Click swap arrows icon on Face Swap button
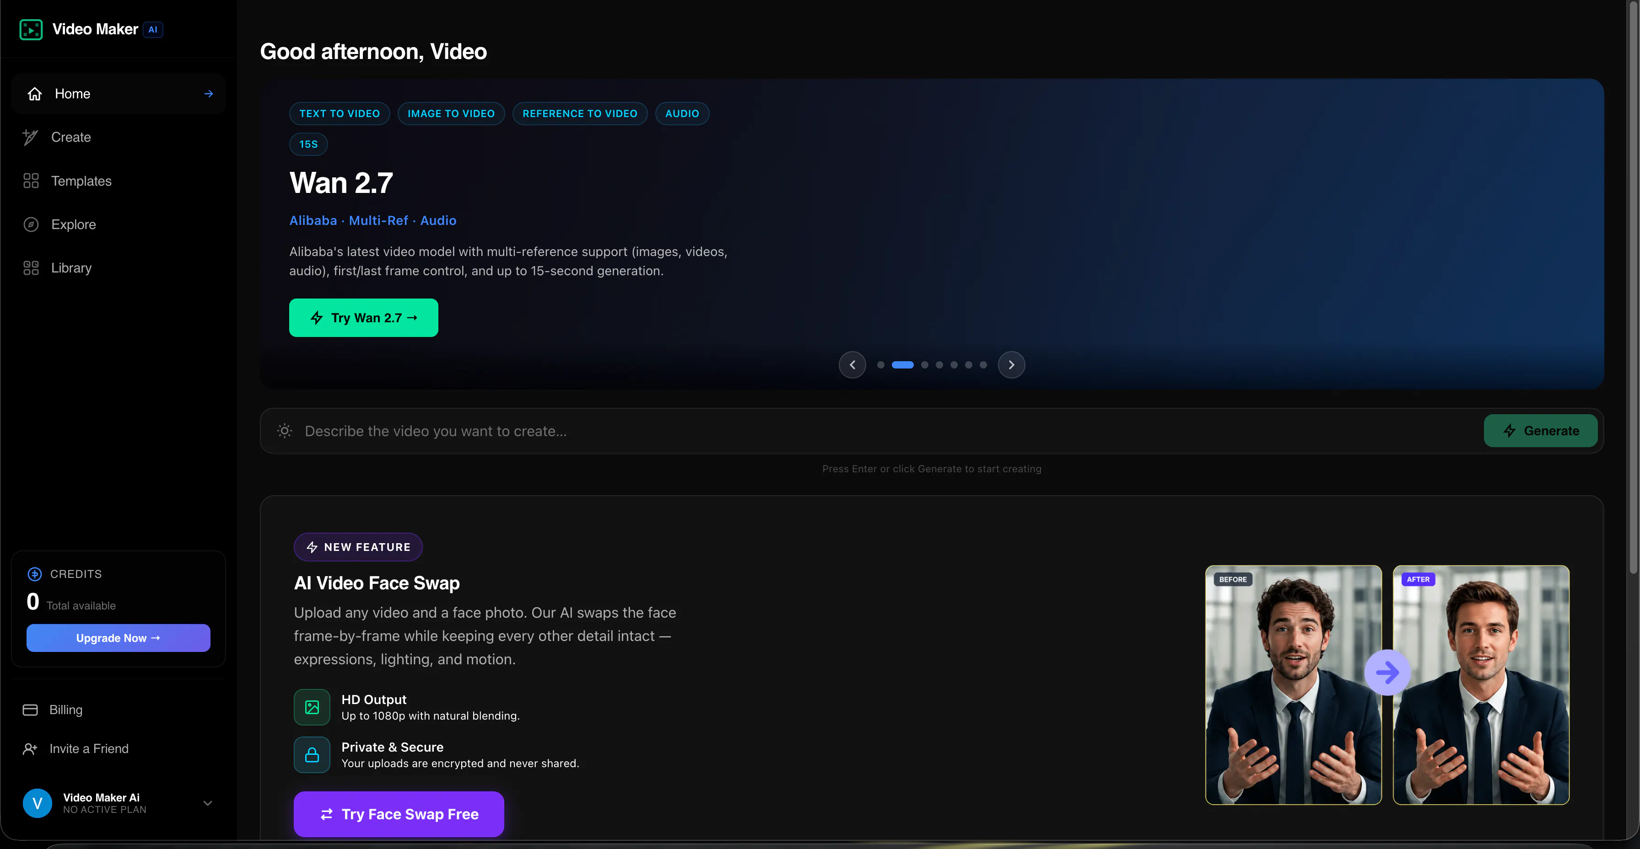 [x=327, y=814]
